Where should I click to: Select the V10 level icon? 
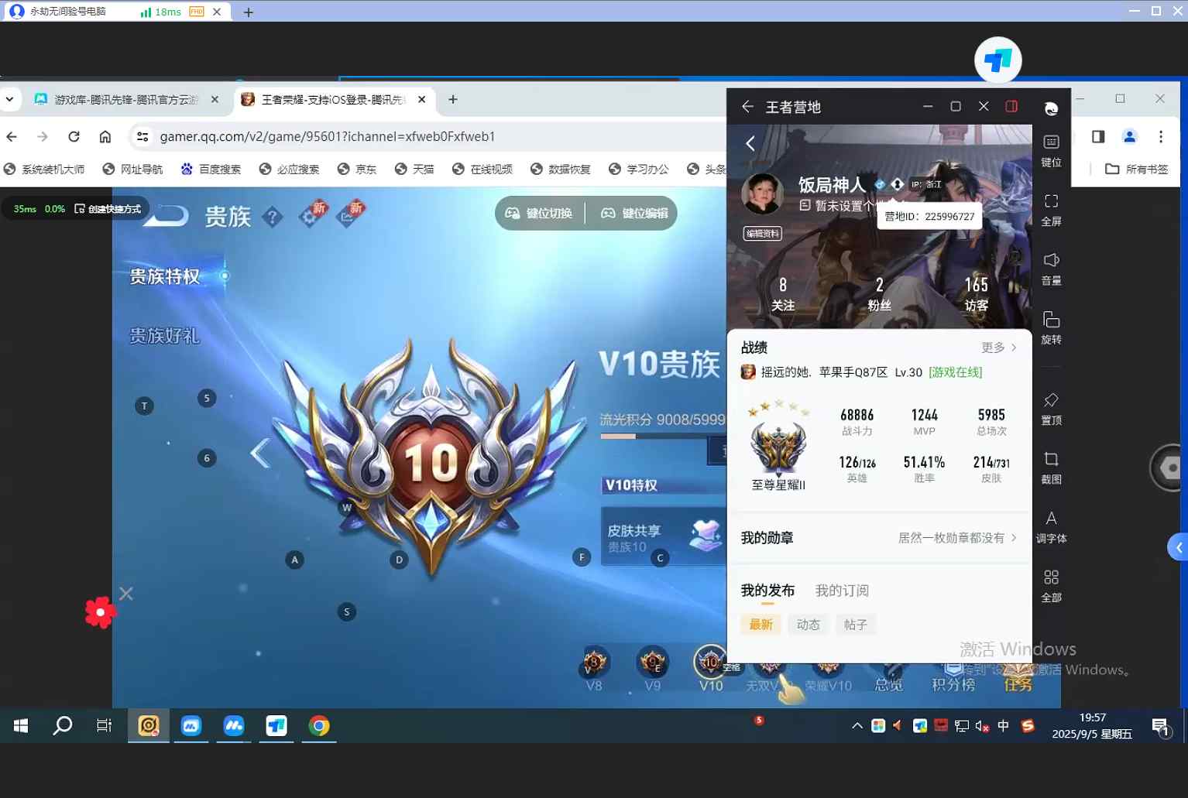click(x=710, y=670)
